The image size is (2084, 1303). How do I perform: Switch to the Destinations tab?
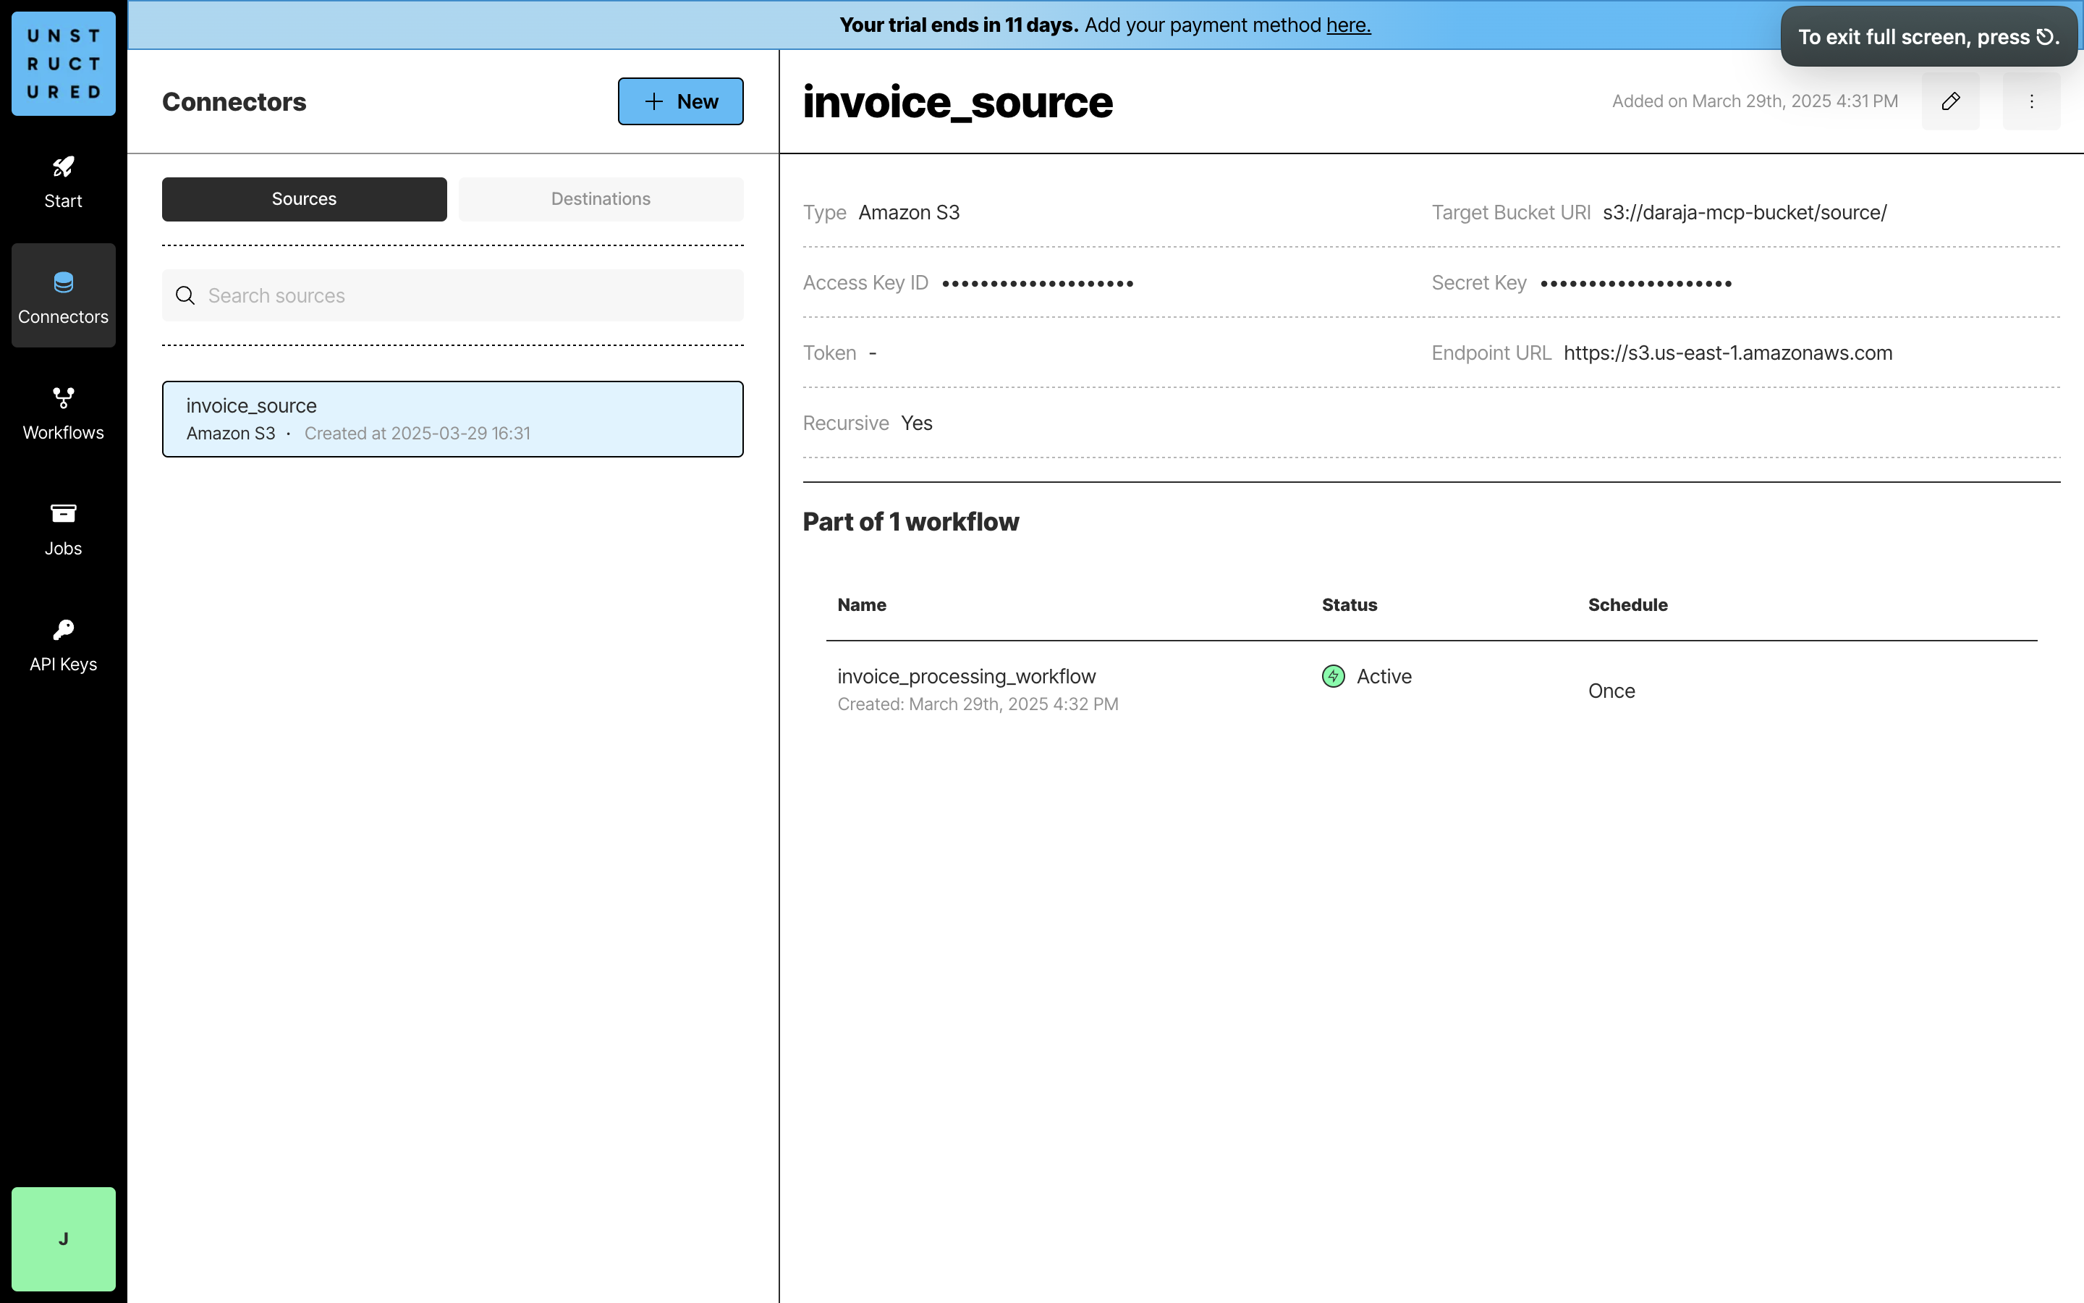point(600,199)
